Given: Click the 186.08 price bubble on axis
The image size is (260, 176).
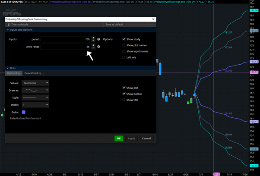Looking at the screenshot, I should [254, 10].
